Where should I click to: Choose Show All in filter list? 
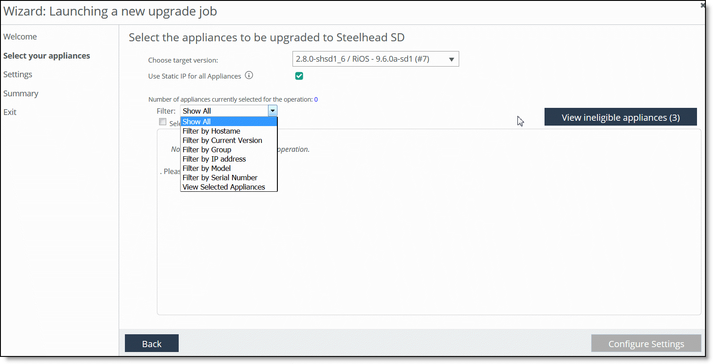click(228, 122)
